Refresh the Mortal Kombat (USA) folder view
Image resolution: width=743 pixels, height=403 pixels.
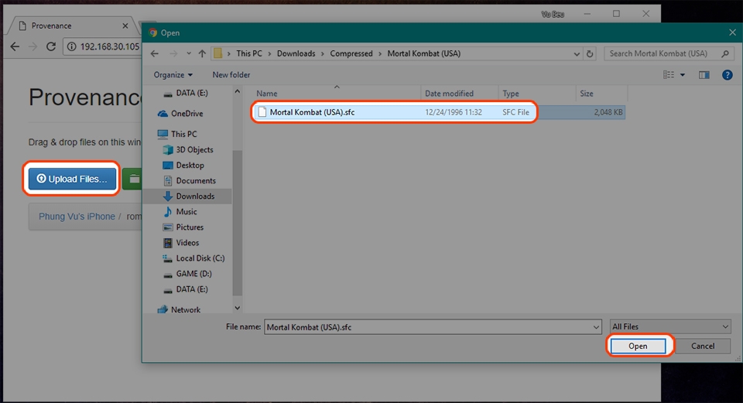tap(590, 53)
